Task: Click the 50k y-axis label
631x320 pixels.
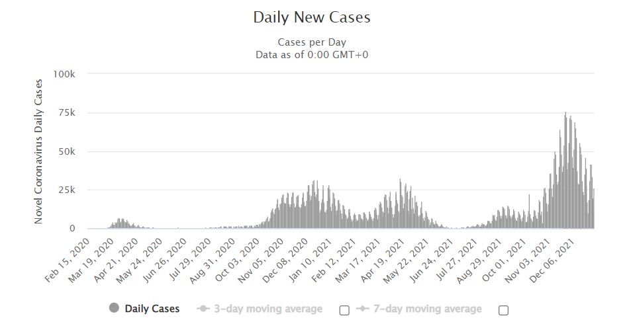Action: pos(67,151)
